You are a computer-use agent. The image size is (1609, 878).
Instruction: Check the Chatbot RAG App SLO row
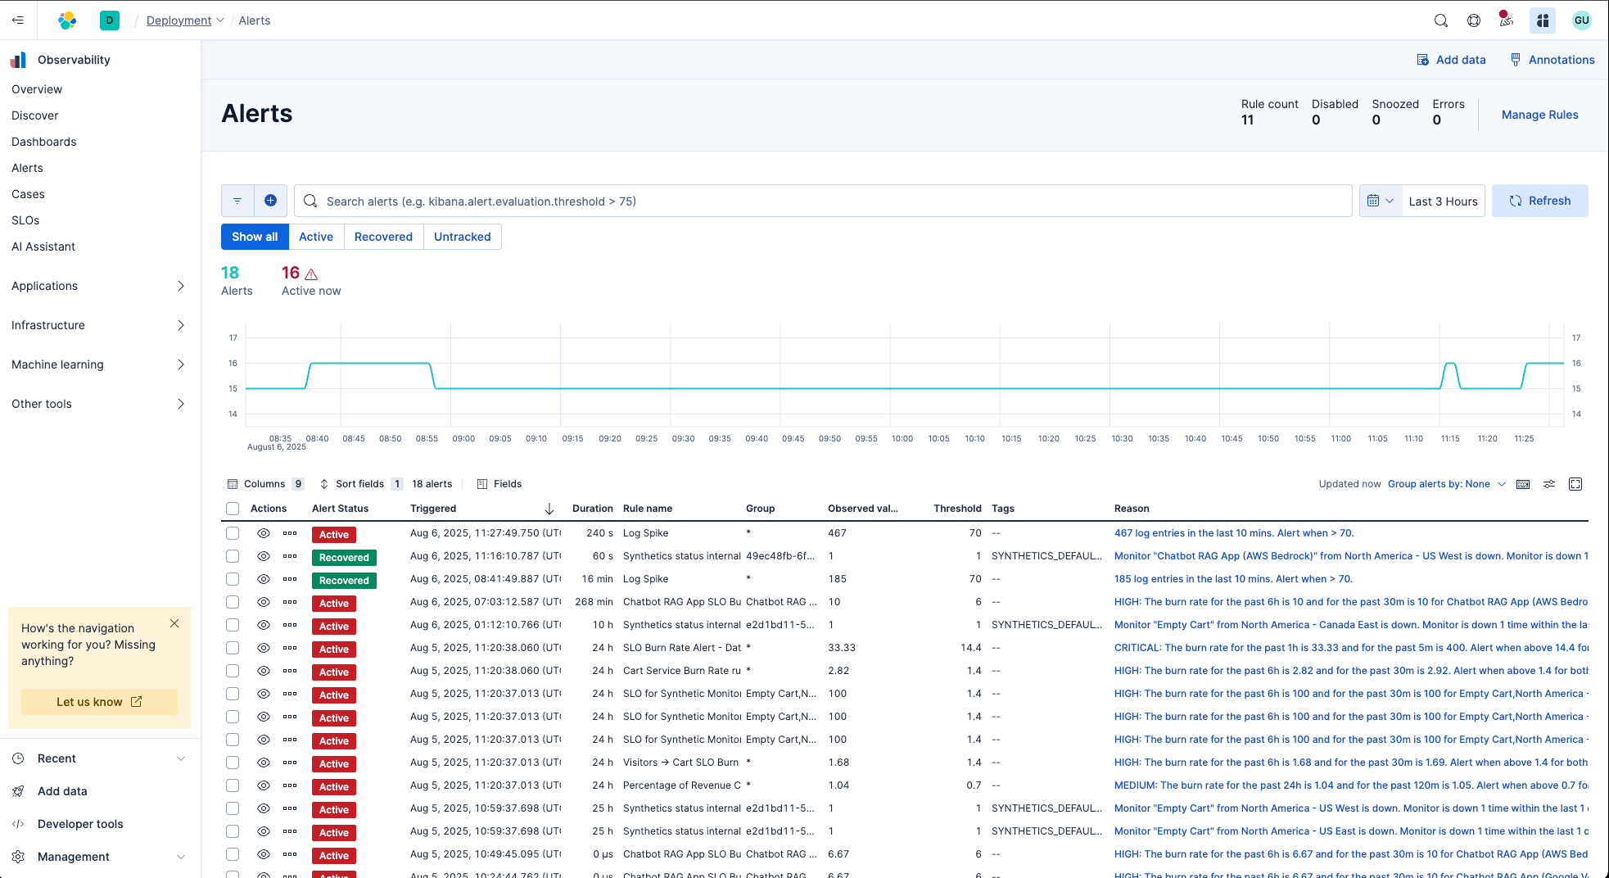(233, 602)
